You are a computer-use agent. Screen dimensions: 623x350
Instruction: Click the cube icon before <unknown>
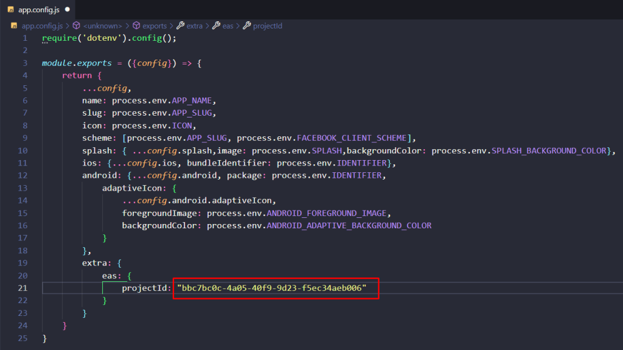(76, 26)
